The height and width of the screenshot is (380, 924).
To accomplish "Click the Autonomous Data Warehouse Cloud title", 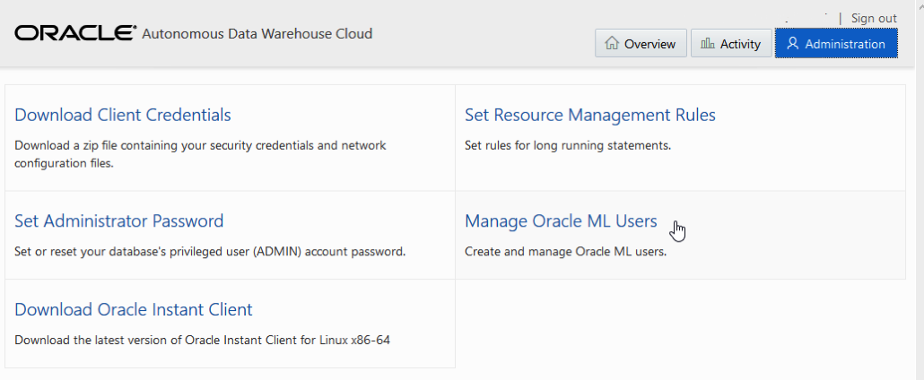I will 257,34.
